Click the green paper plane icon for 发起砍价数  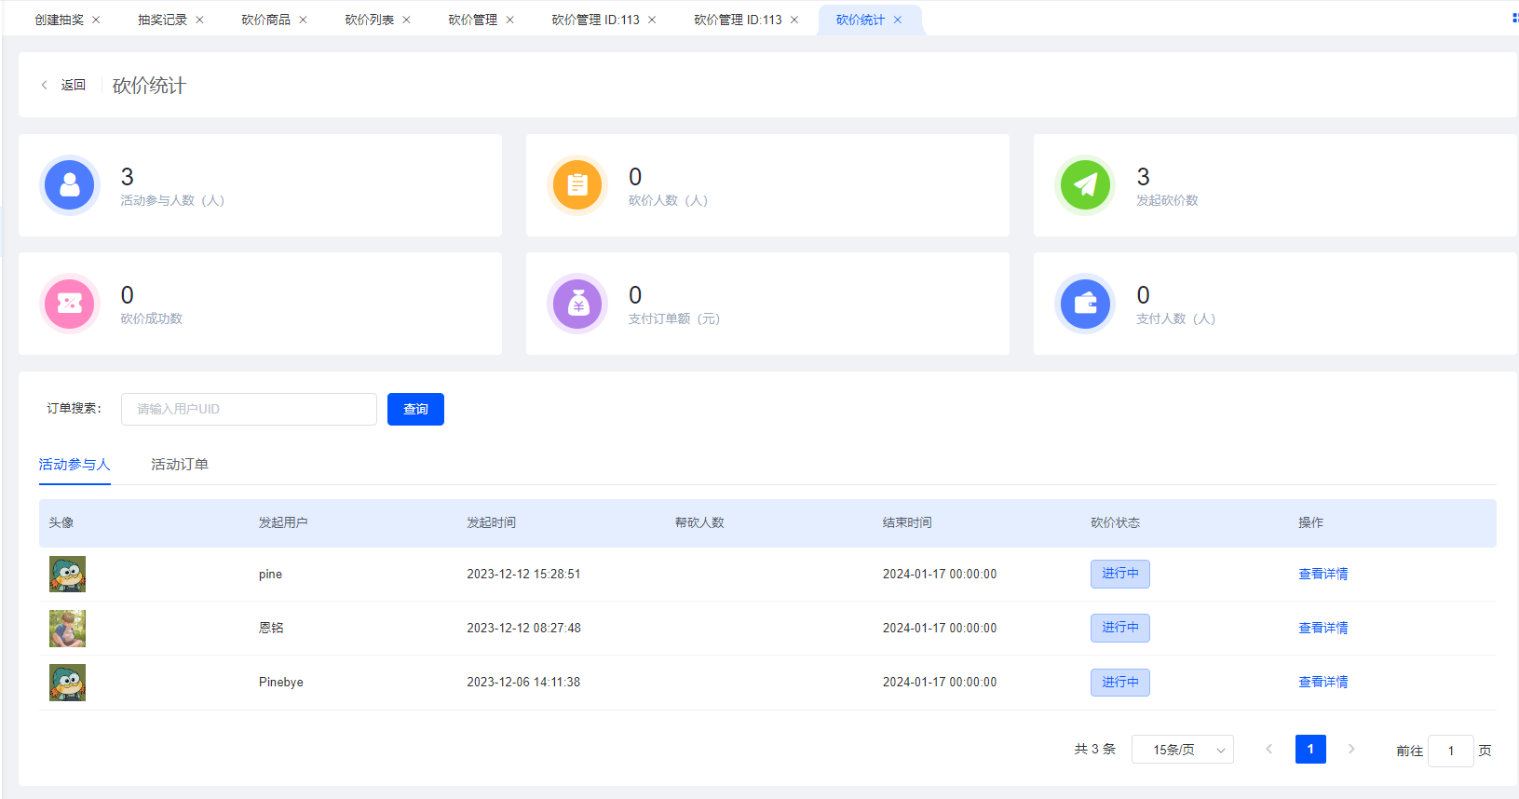pos(1085,185)
